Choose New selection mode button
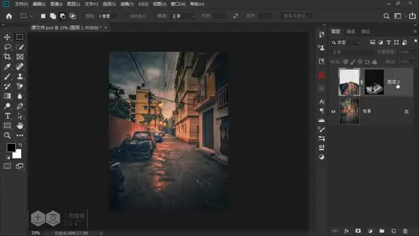Image resolution: width=419 pixels, height=236 pixels. click(43, 16)
